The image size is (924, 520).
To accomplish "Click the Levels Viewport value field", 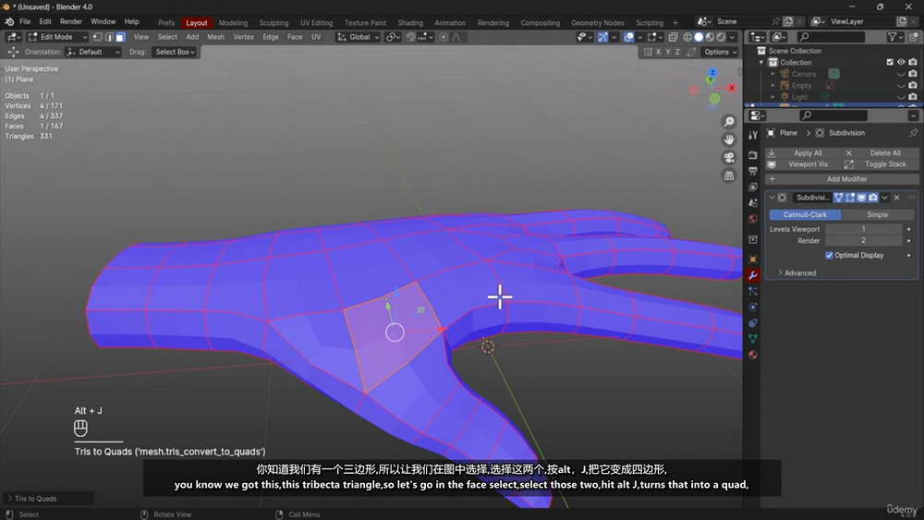I will (863, 229).
